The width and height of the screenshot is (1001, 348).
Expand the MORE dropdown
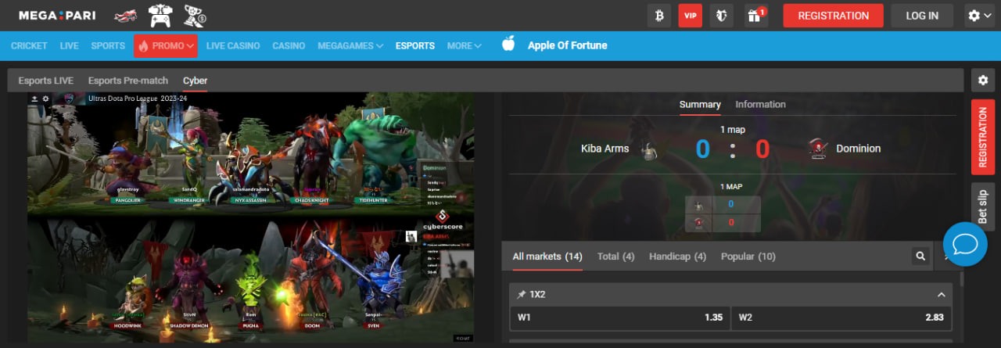click(465, 46)
